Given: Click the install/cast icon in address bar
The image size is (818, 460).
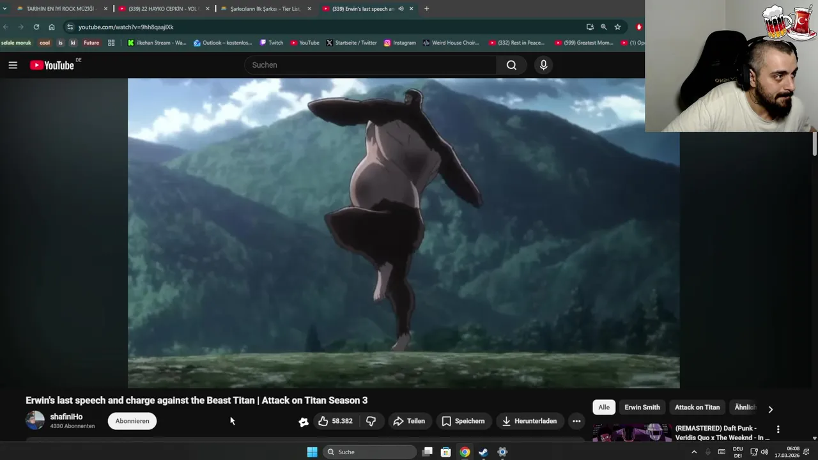Looking at the screenshot, I should 590,27.
